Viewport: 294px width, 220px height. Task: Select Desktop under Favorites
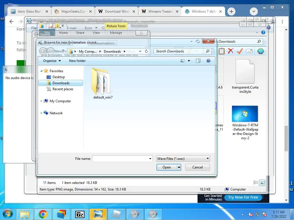coord(59,77)
